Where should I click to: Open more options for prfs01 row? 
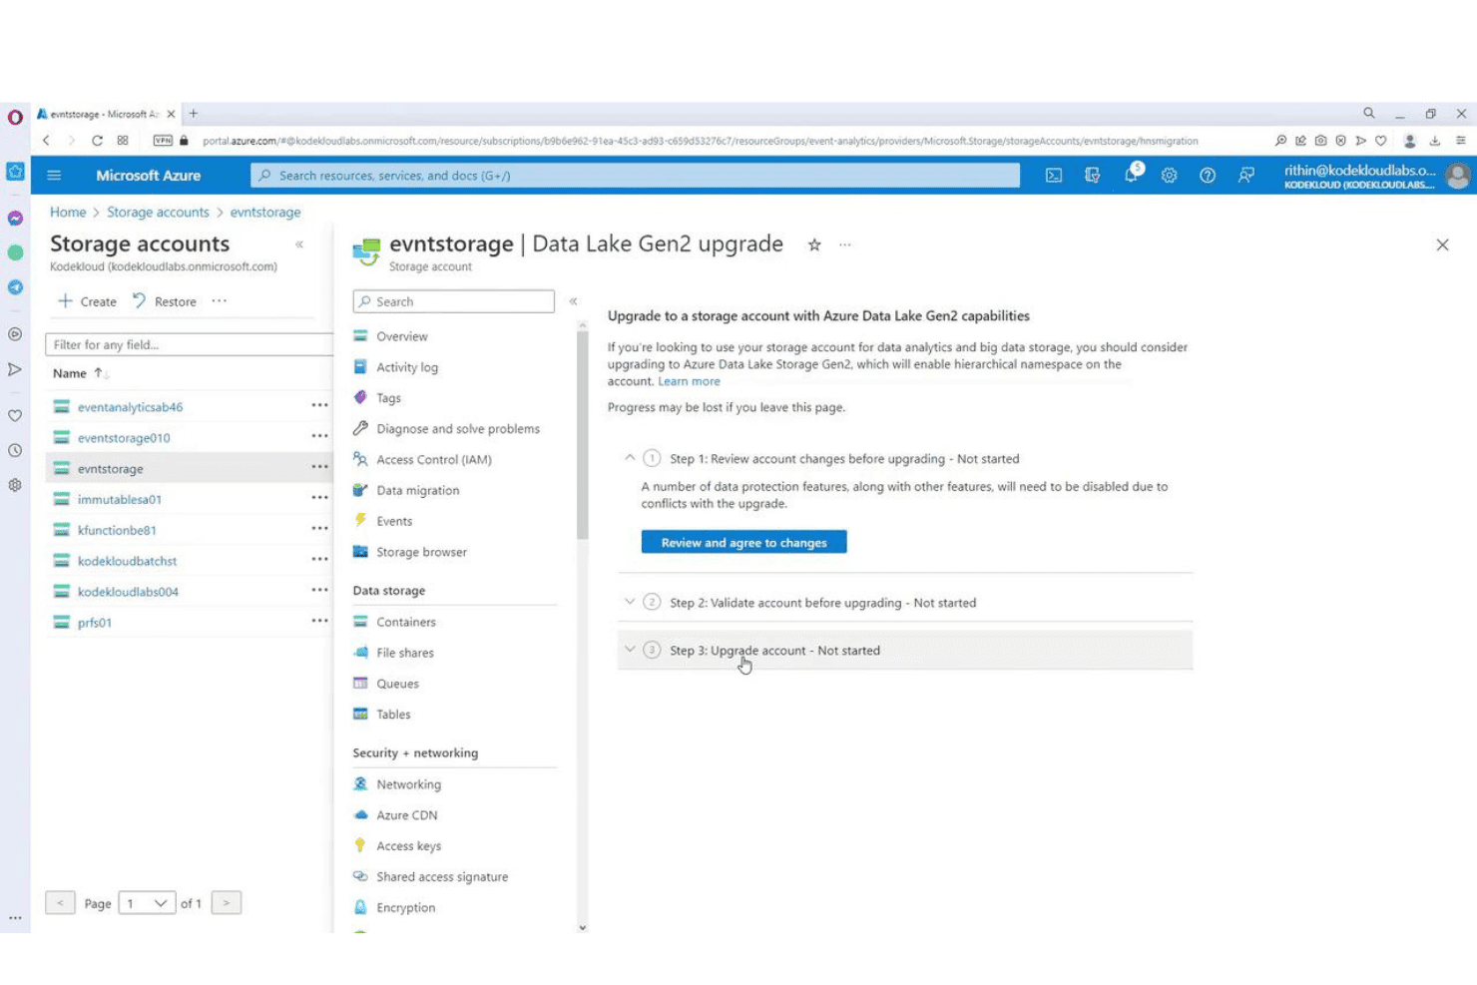tap(319, 621)
